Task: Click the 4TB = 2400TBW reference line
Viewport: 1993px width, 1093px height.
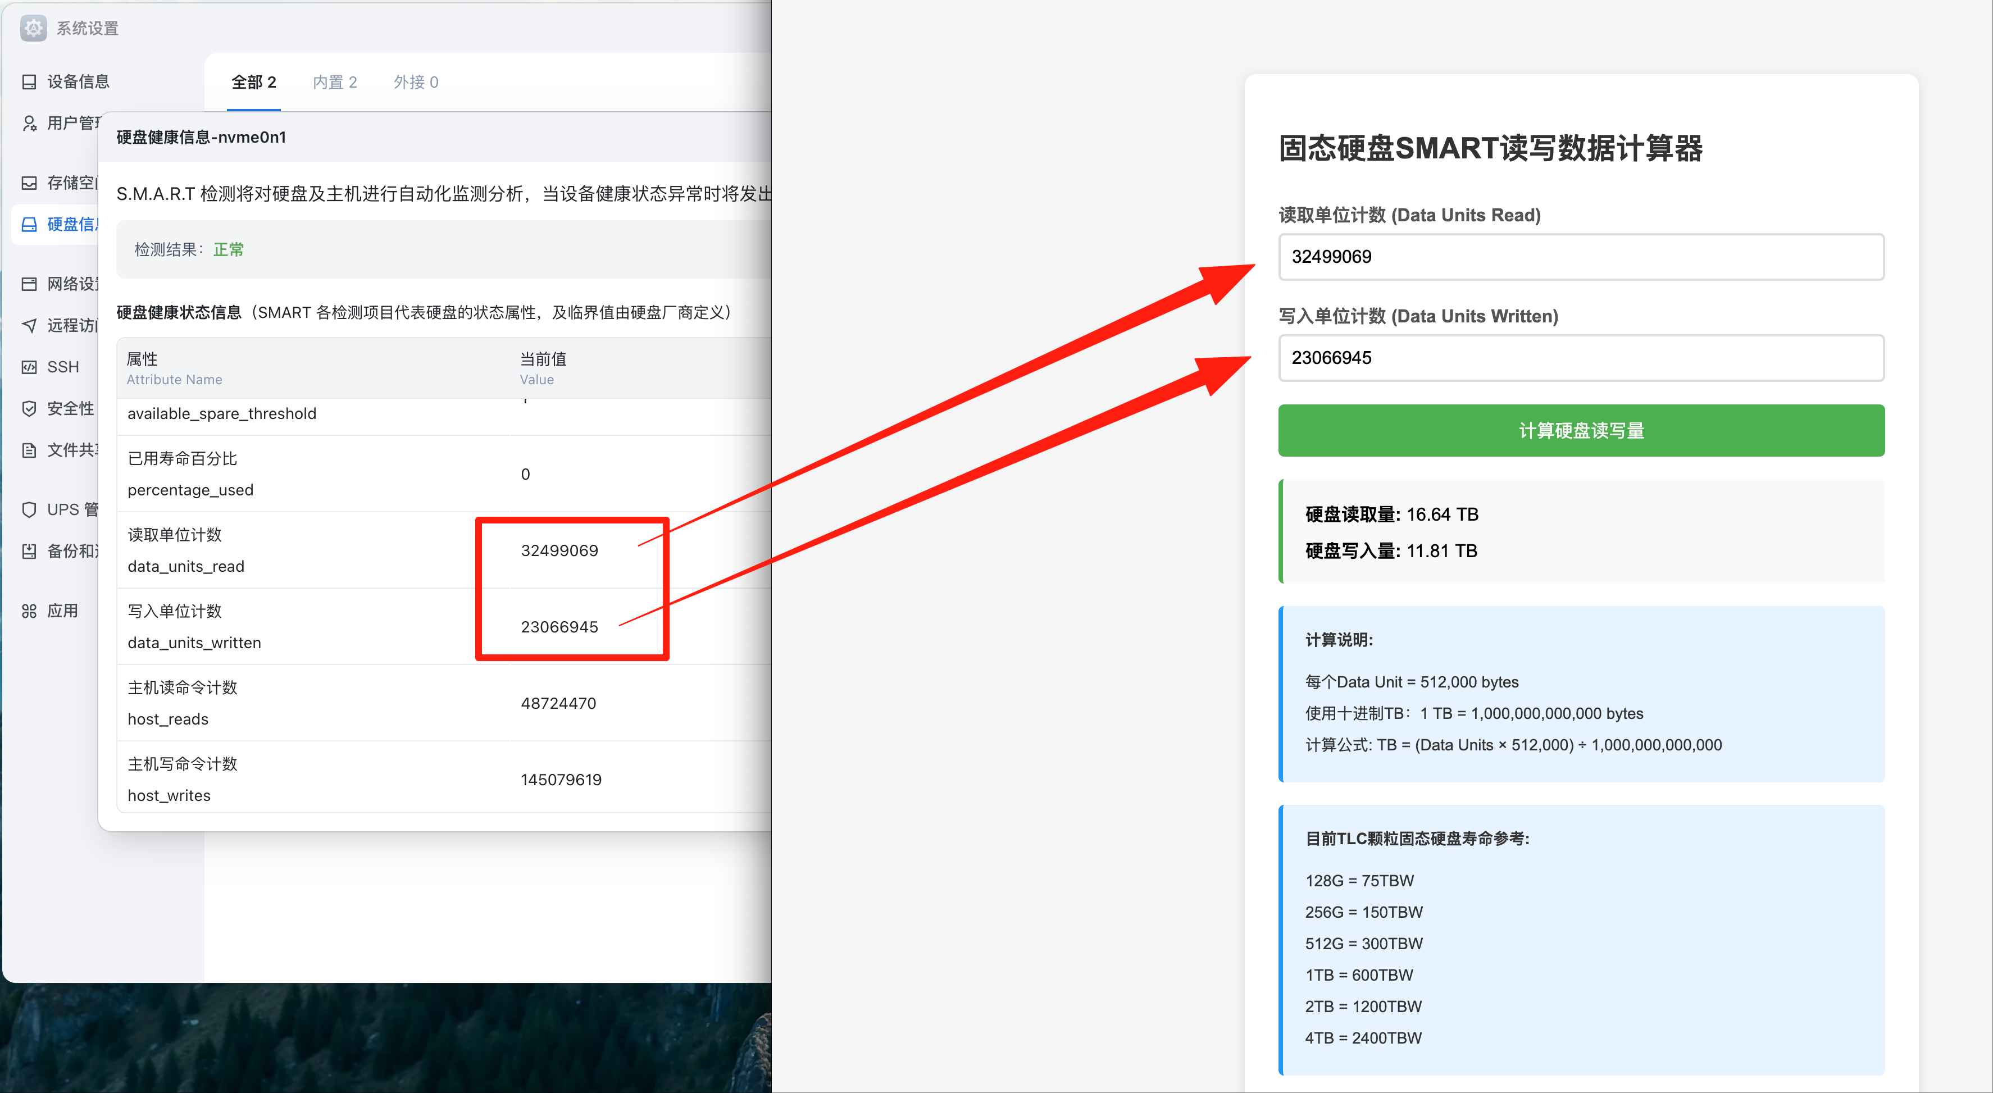Action: tap(1363, 1038)
